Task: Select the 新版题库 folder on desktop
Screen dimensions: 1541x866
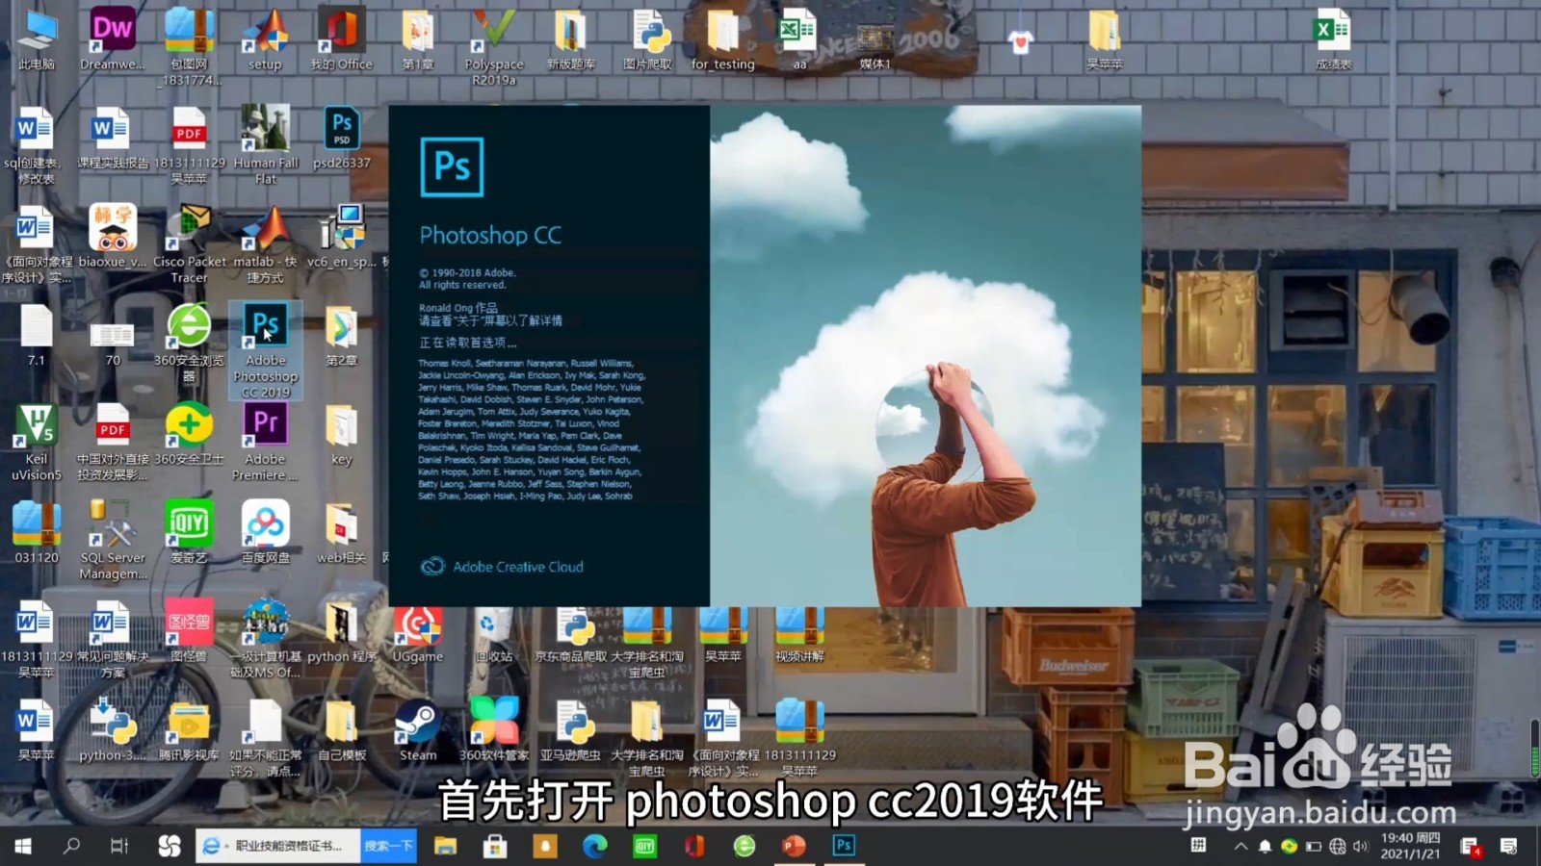Action: tap(570, 39)
